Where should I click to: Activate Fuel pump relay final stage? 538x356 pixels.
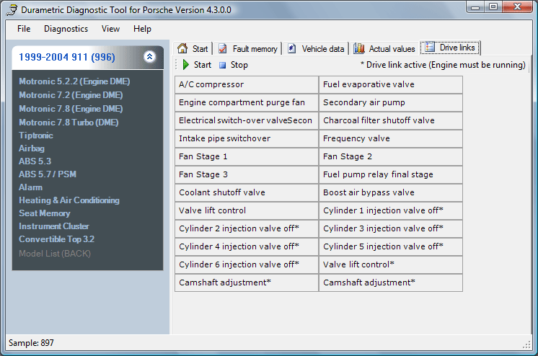390,174
